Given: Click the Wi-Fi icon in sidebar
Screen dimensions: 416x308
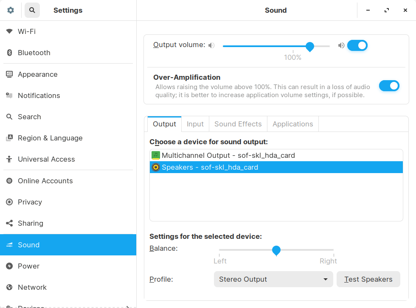Looking at the screenshot, I should [x=9, y=31].
